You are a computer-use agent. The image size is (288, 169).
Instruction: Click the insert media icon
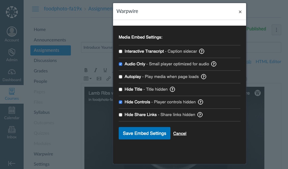click(99, 79)
